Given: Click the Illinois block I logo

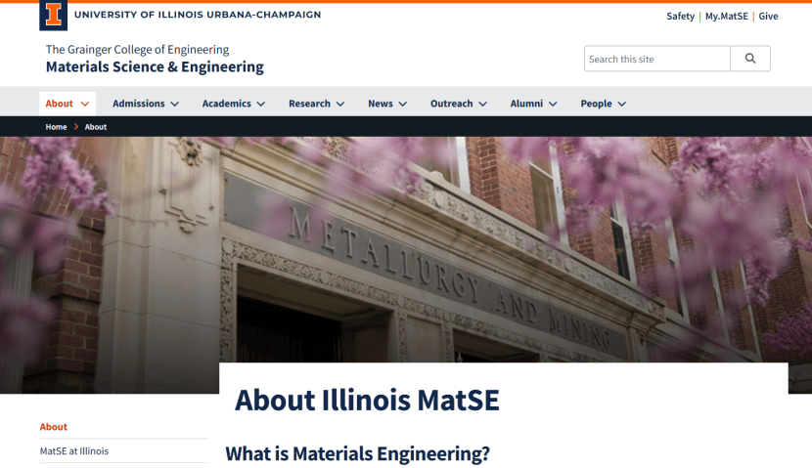Looking at the screenshot, I should coord(53,15).
